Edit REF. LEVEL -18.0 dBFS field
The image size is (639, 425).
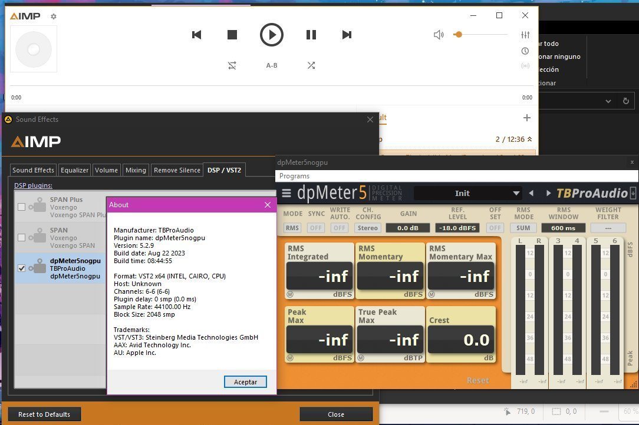457,228
